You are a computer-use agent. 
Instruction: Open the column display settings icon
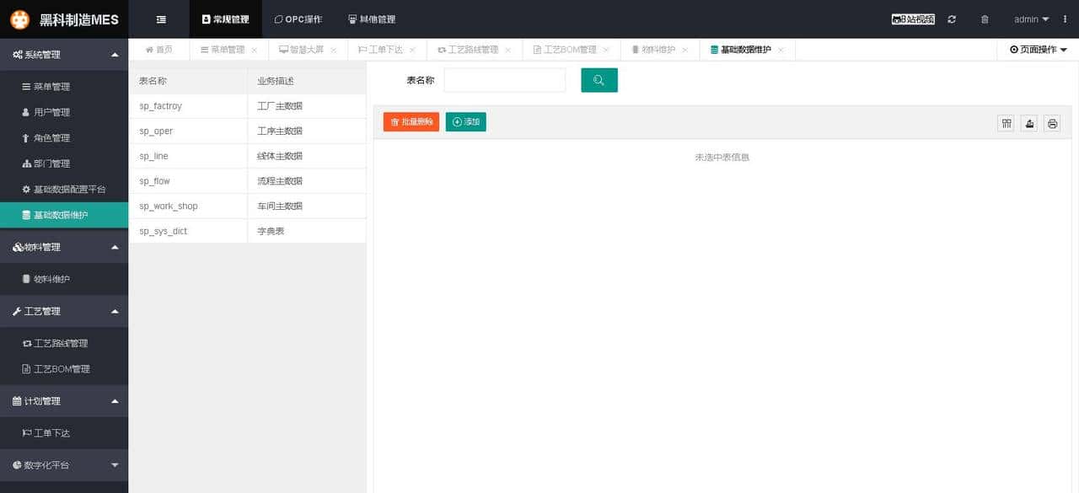click(x=1006, y=123)
